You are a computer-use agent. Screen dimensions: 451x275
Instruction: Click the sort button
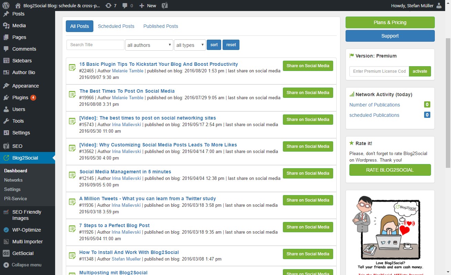[214, 45]
